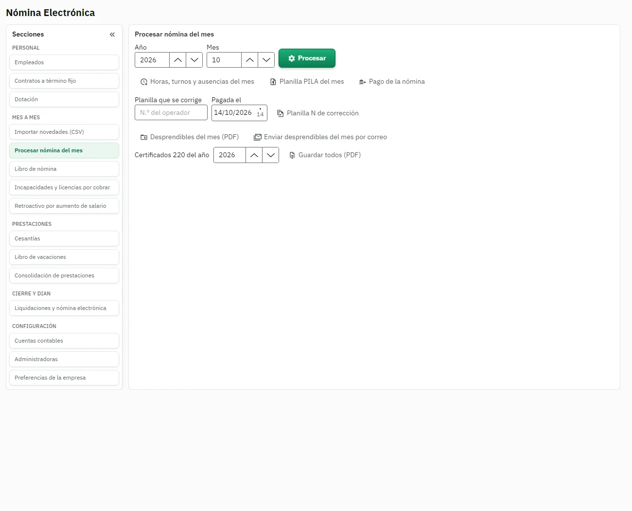Open Libro de vacaciones

coord(64,257)
